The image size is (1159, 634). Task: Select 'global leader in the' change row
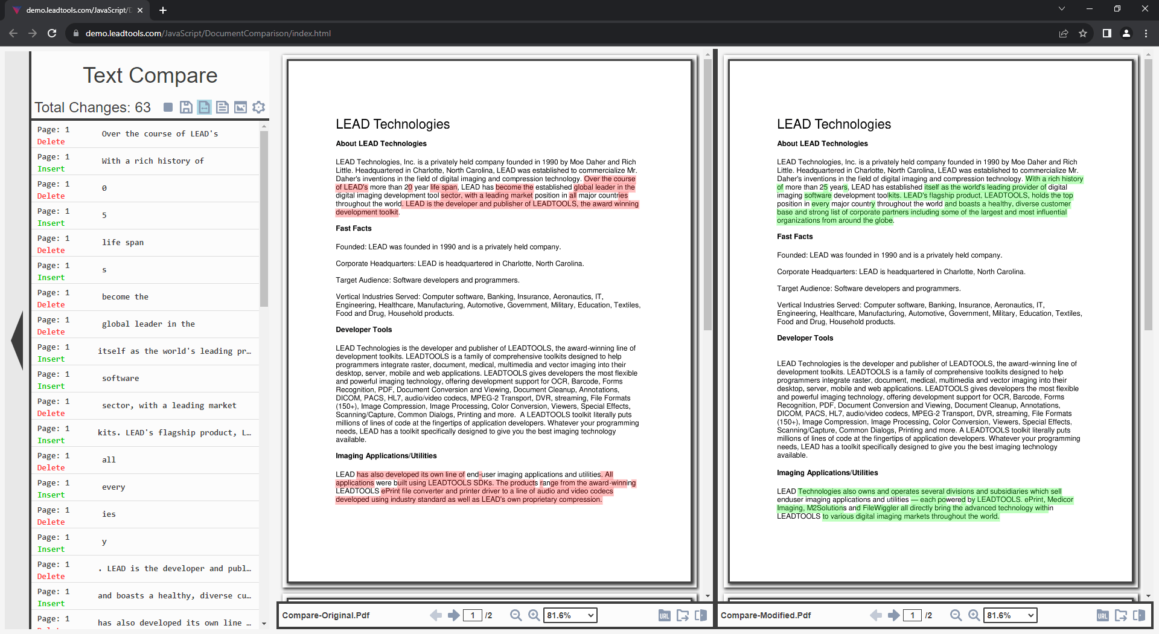(x=145, y=324)
